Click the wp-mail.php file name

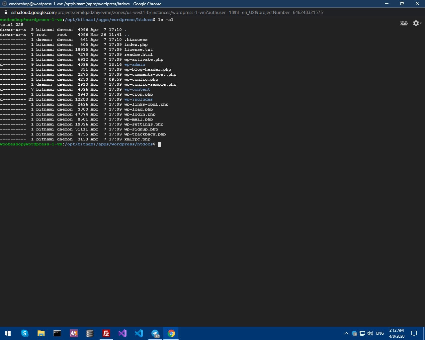coord(139,119)
